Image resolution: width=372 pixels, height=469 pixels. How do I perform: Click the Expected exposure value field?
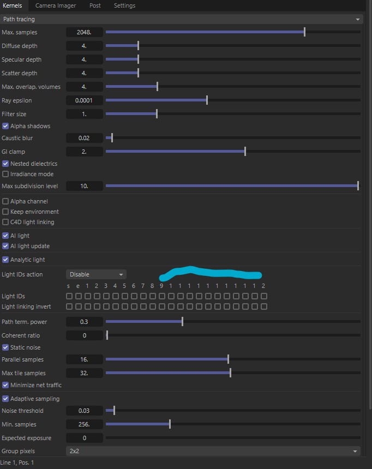point(85,438)
